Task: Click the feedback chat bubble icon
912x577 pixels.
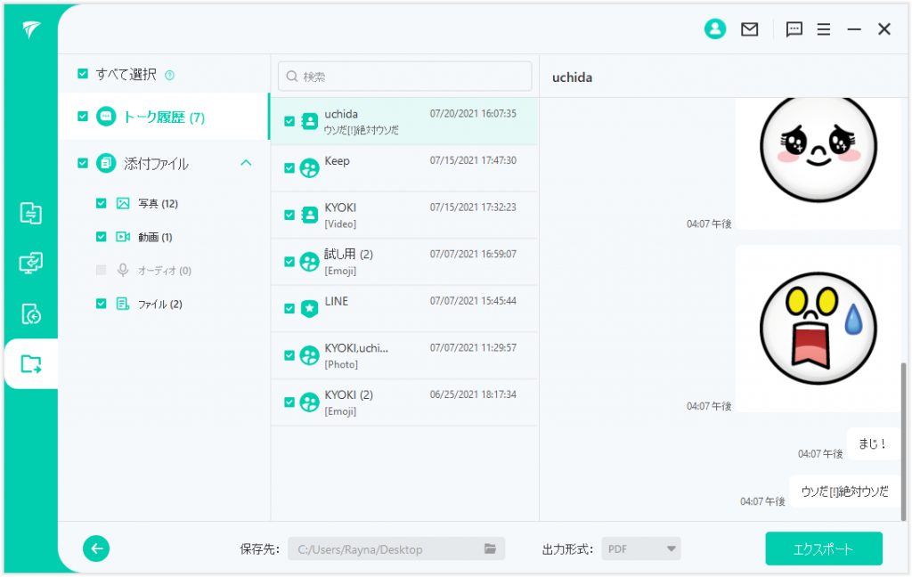Action: pos(794,29)
